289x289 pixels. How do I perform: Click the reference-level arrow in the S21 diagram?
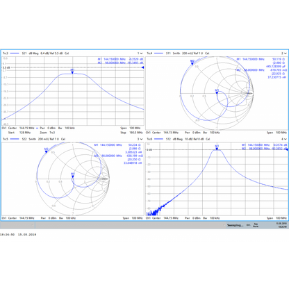143,67
